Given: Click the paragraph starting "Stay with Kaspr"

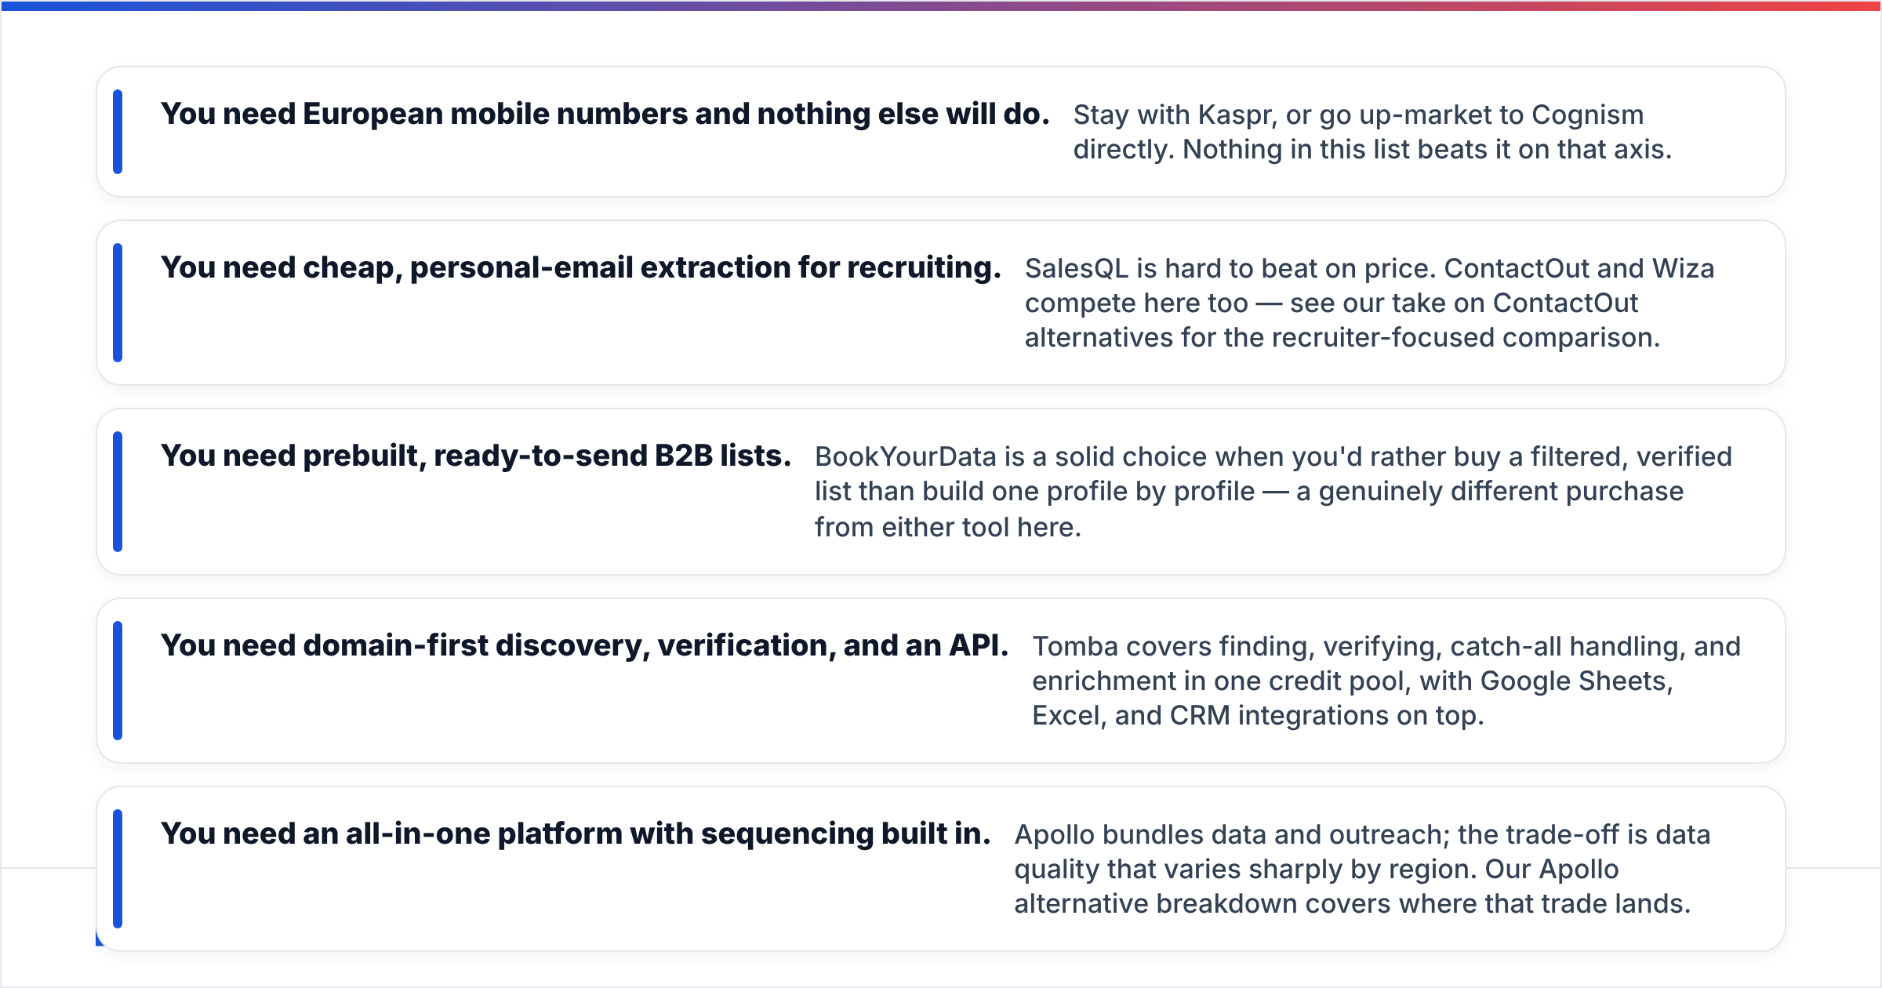Looking at the screenshot, I should 1372,132.
